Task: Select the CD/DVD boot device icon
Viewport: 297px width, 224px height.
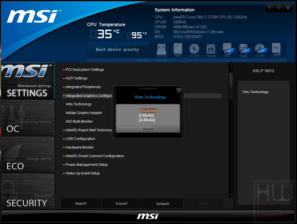Action: (x=194, y=50)
